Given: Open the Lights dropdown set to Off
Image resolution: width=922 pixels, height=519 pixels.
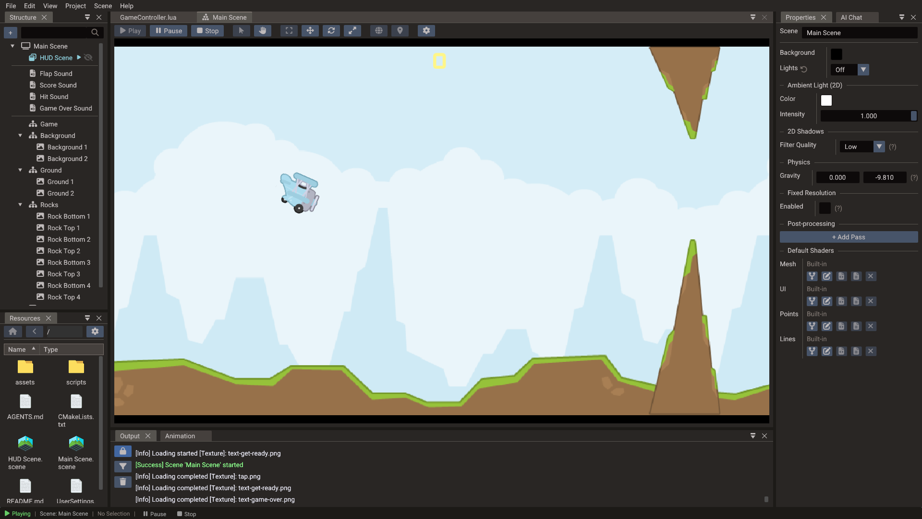Looking at the screenshot, I should tap(850, 70).
